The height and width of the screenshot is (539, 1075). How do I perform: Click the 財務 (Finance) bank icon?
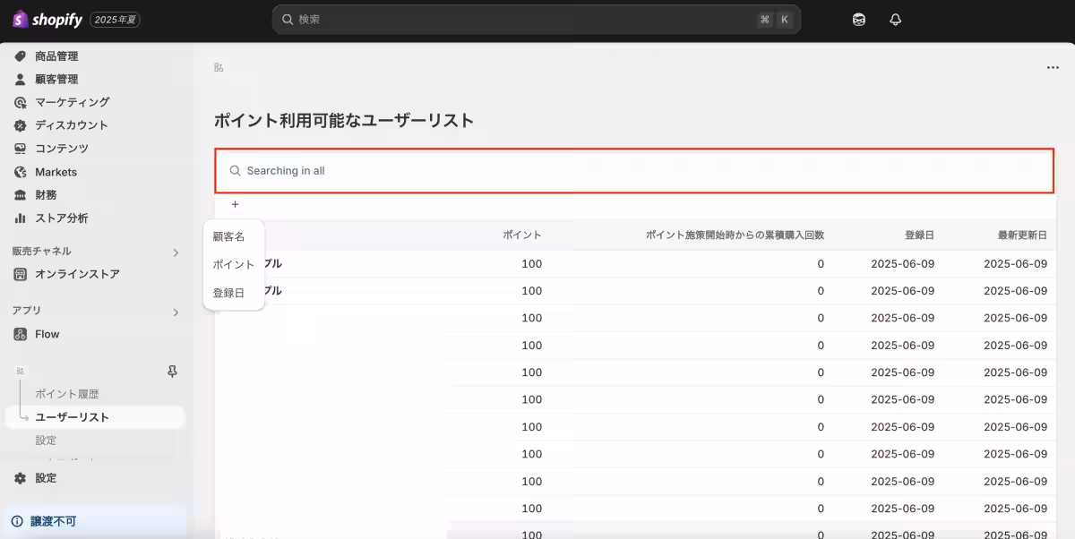click(x=20, y=194)
